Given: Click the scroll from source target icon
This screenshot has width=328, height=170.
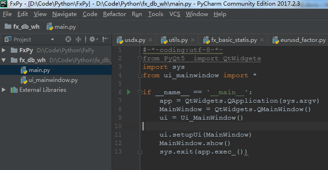Looking at the screenshot, I should pyautogui.click(x=68, y=40).
